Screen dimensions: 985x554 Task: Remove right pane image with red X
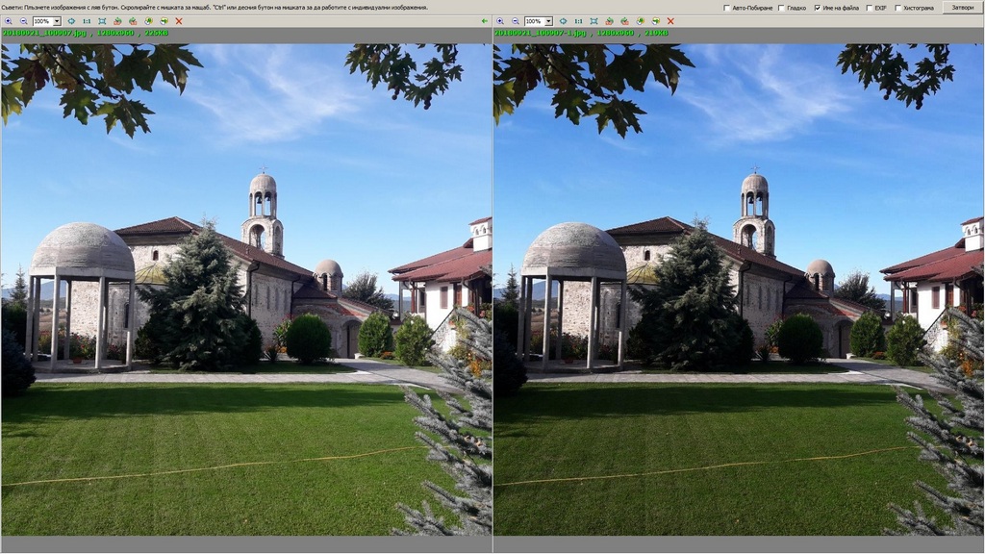pos(670,21)
